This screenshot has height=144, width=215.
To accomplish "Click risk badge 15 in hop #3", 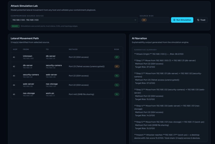I will pyautogui.click(x=117, y=76).
